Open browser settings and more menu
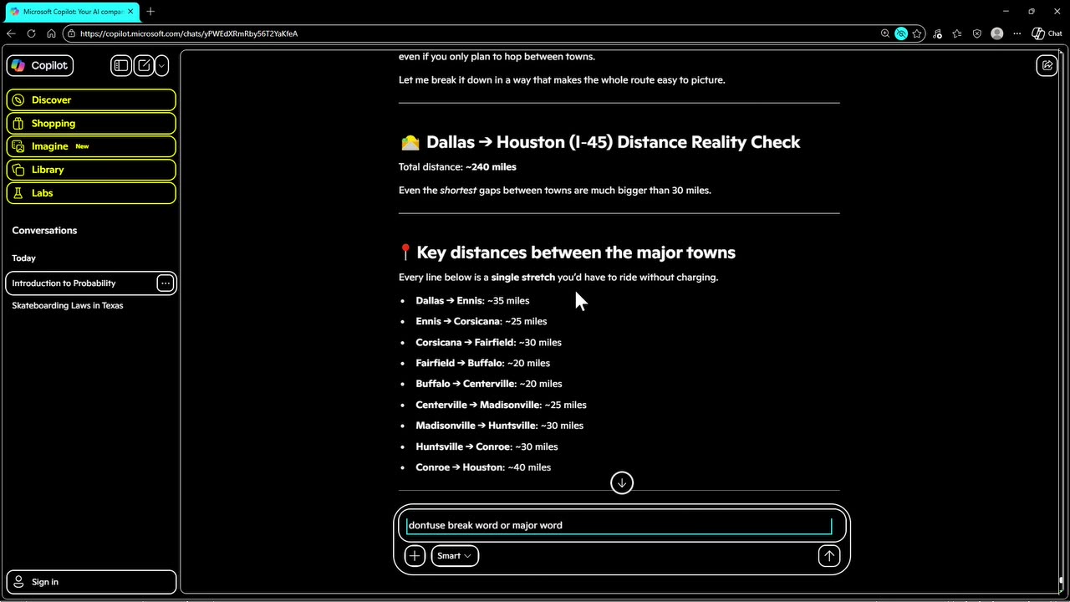The height and width of the screenshot is (602, 1070). tap(1017, 33)
